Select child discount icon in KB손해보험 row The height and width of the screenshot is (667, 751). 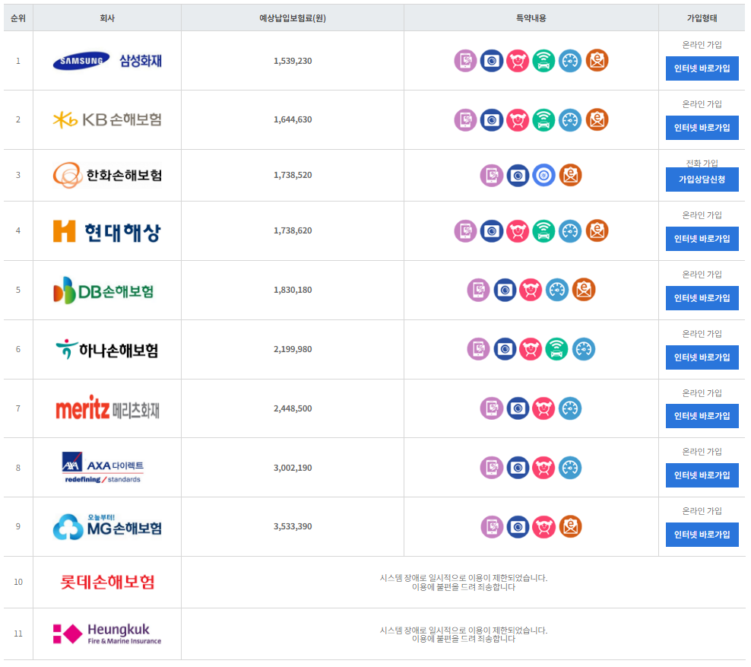point(518,120)
